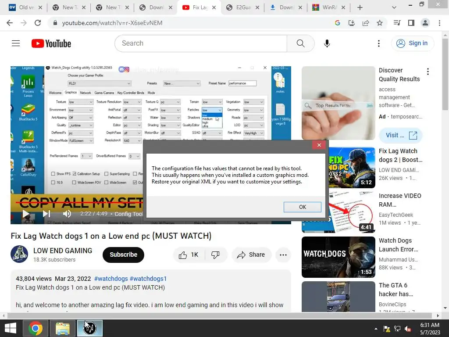
Task: Open the YouTube hamburger guide menu
Action: pyautogui.click(x=16, y=43)
